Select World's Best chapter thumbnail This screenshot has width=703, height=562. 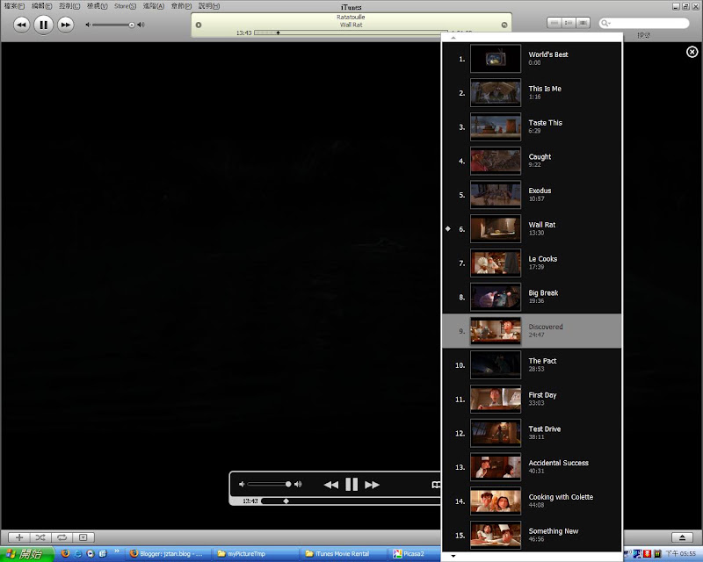click(496, 59)
